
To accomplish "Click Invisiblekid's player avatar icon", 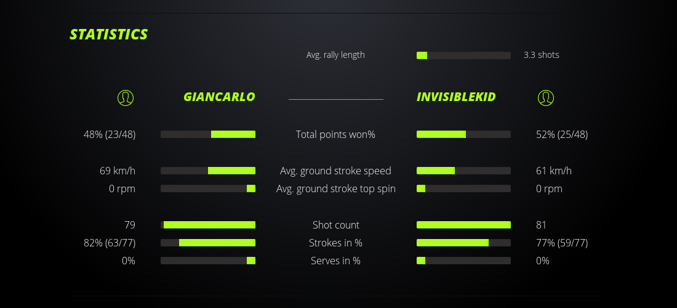I will tap(545, 97).
